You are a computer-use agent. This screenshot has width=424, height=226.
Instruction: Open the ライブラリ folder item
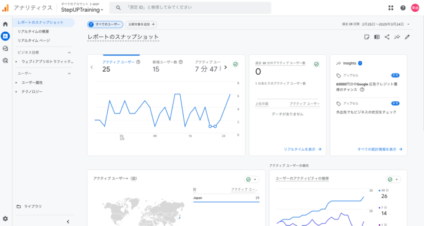(29, 207)
